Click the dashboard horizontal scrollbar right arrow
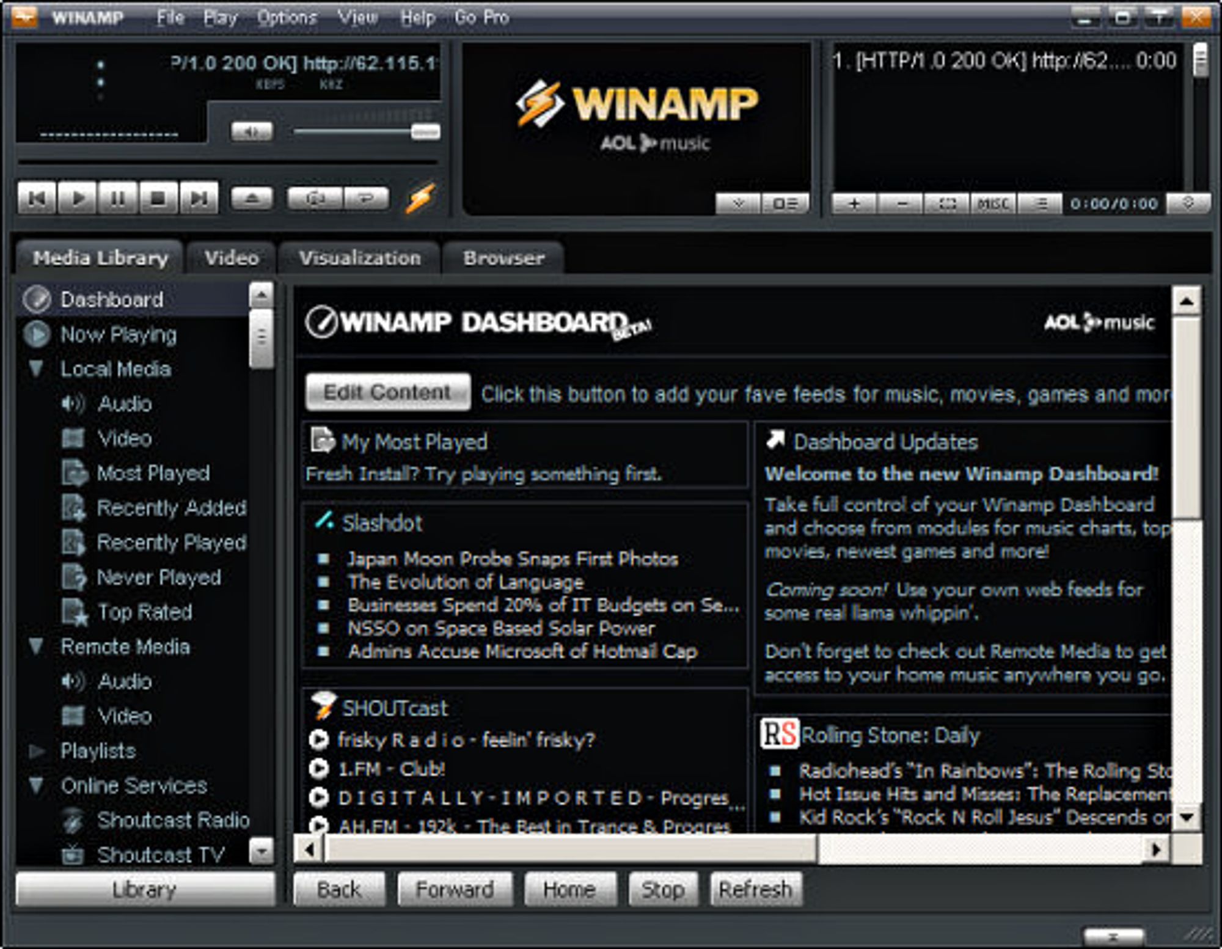 click(x=1156, y=849)
